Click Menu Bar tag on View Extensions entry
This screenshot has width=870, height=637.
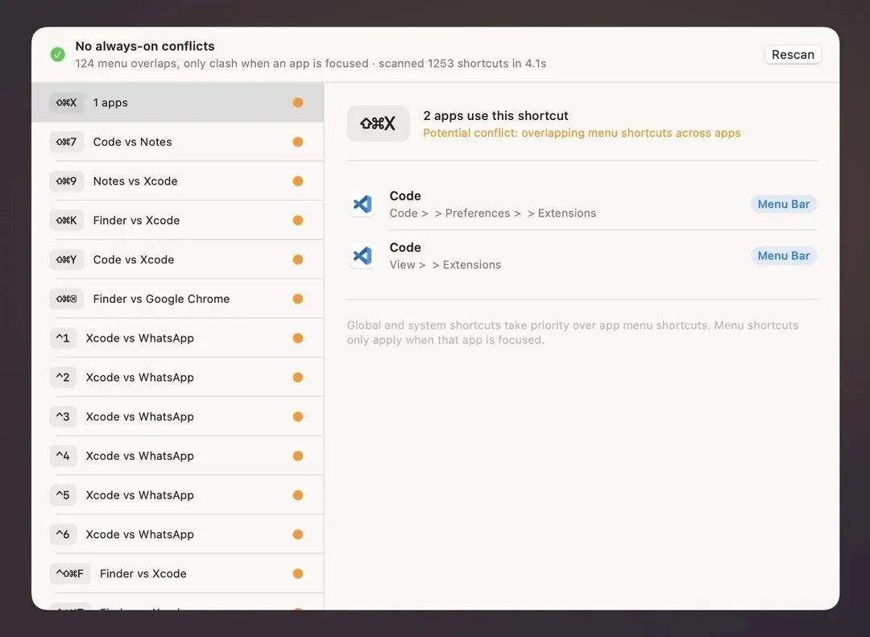(784, 256)
